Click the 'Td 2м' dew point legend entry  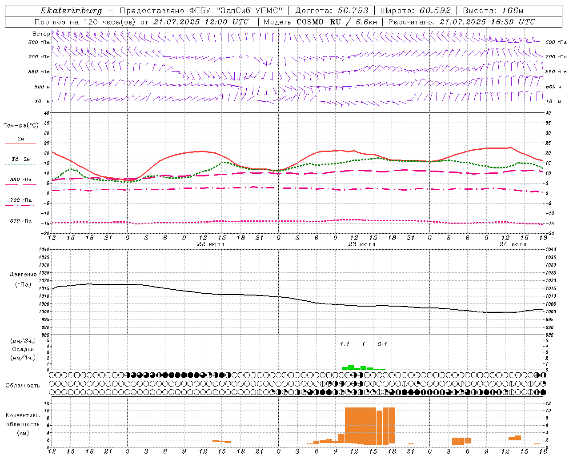pos(21,159)
